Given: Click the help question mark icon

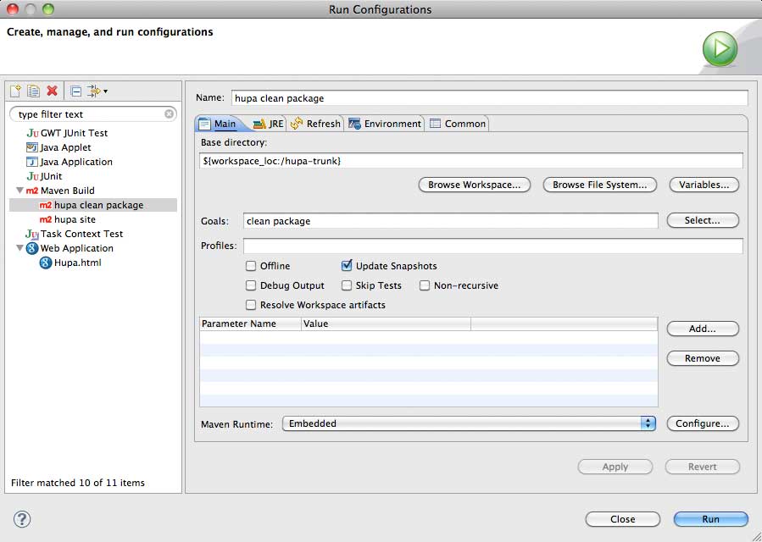Looking at the screenshot, I should point(22,519).
